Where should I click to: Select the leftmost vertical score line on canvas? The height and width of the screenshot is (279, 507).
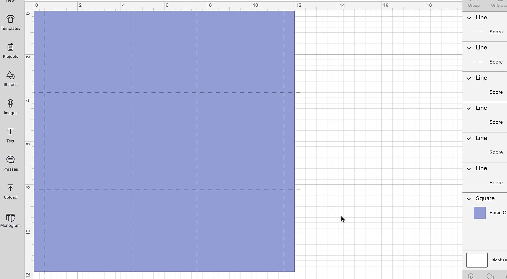coord(45,145)
